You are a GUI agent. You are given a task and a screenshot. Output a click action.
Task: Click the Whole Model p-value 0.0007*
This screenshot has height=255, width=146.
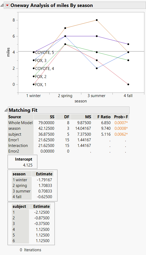point(121,123)
